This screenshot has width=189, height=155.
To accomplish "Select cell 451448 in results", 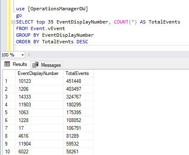I will pos(78,81).
